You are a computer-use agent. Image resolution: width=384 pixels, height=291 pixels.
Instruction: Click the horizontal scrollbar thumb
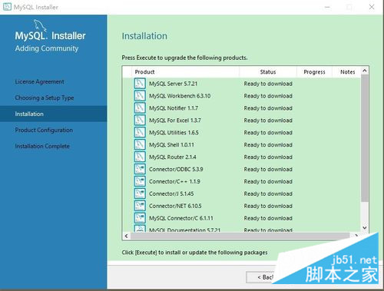[240, 236]
